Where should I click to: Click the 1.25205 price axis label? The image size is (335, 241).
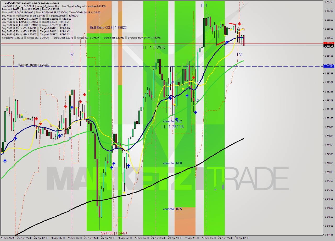pos(329,100)
